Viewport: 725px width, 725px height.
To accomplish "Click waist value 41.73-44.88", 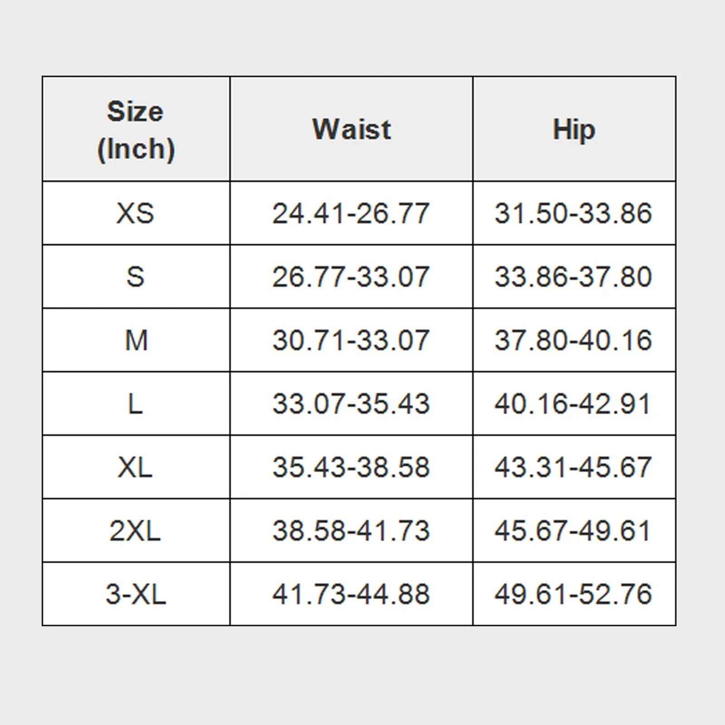I will pyautogui.click(x=351, y=594).
